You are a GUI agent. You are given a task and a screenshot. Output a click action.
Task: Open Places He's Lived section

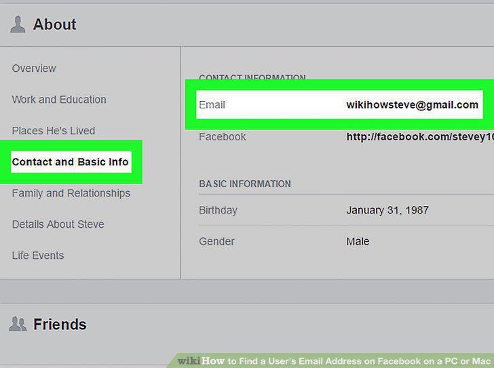(54, 131)
